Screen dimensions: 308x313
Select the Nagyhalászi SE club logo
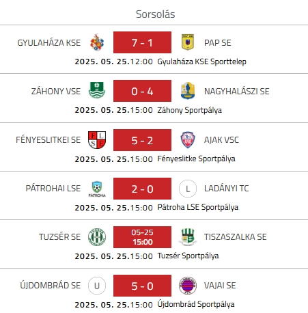point(188,91)
